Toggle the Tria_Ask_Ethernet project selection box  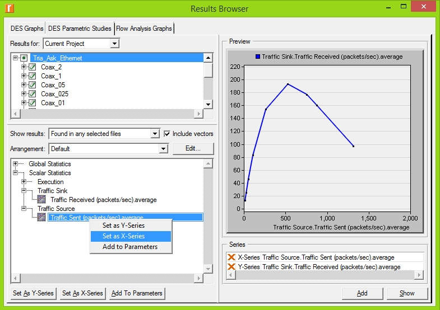click(x=24, y=58)
